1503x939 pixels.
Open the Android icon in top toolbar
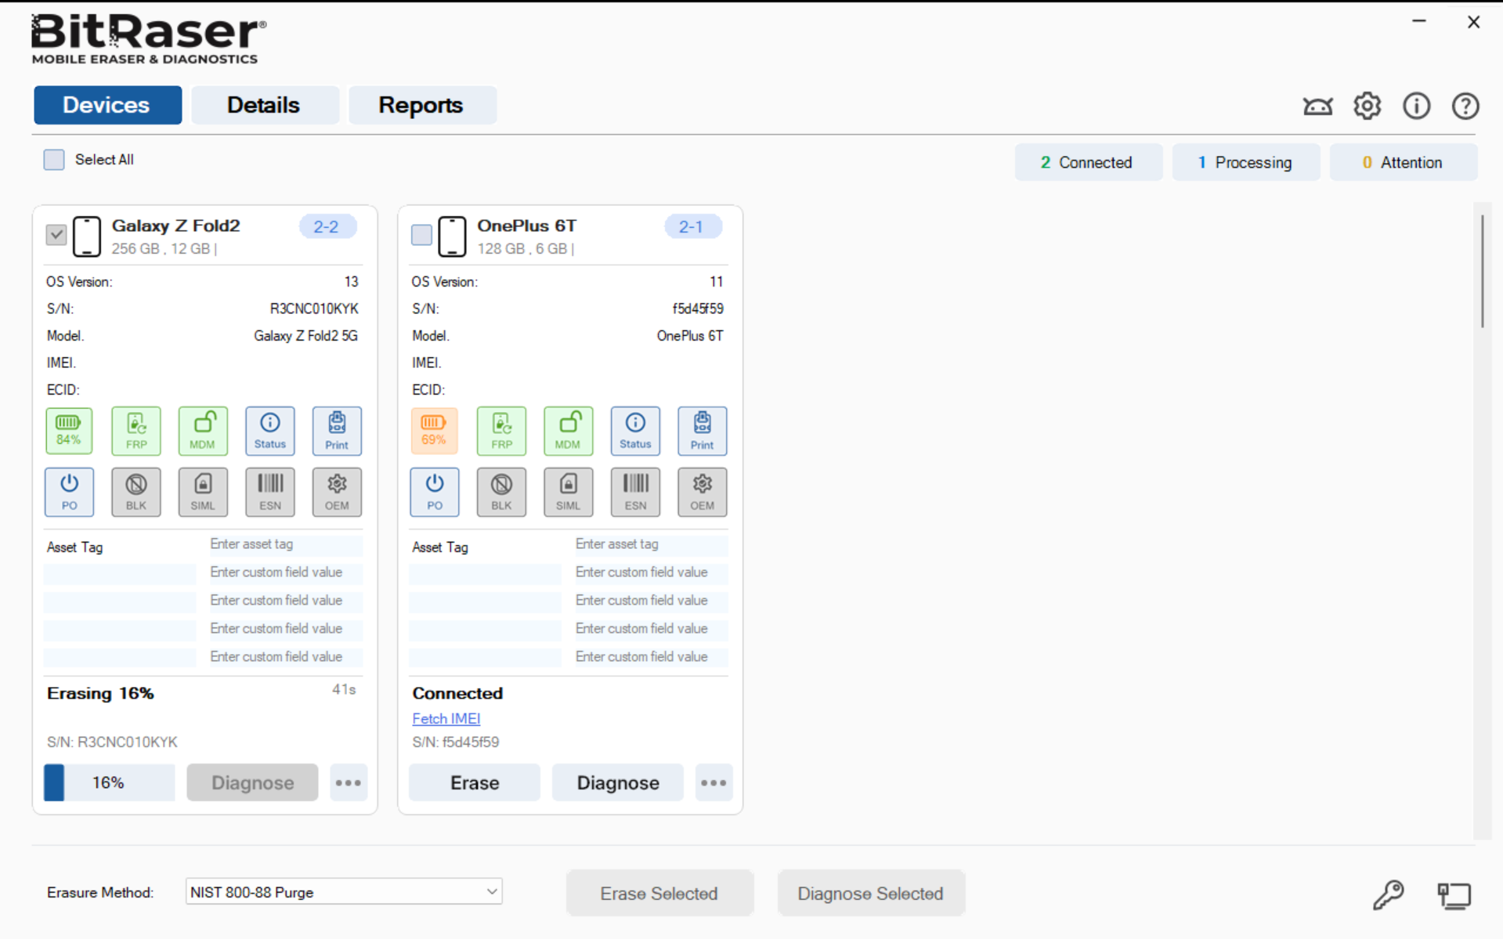(1318, 106)
